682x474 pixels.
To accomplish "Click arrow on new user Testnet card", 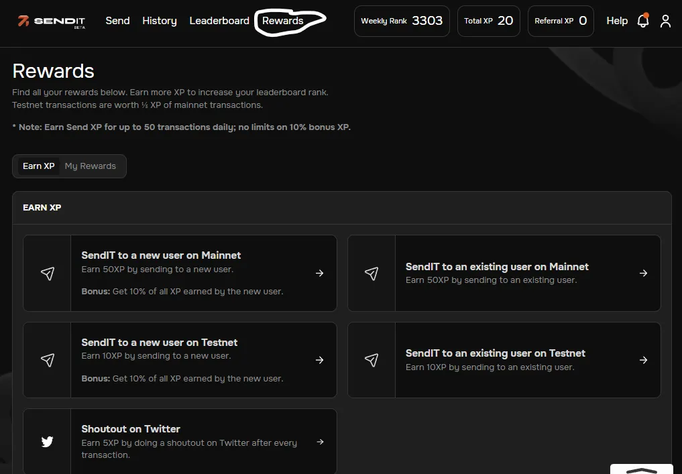I will (320, 360).
